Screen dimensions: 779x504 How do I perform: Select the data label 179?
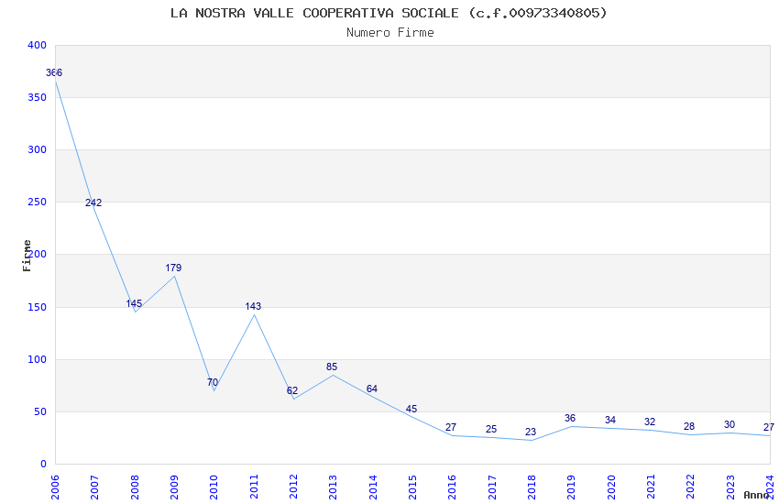click(x=173, y=268)
